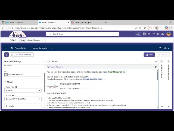Click the Resolved Prompt step 2 badge

(x=162, y=61)
